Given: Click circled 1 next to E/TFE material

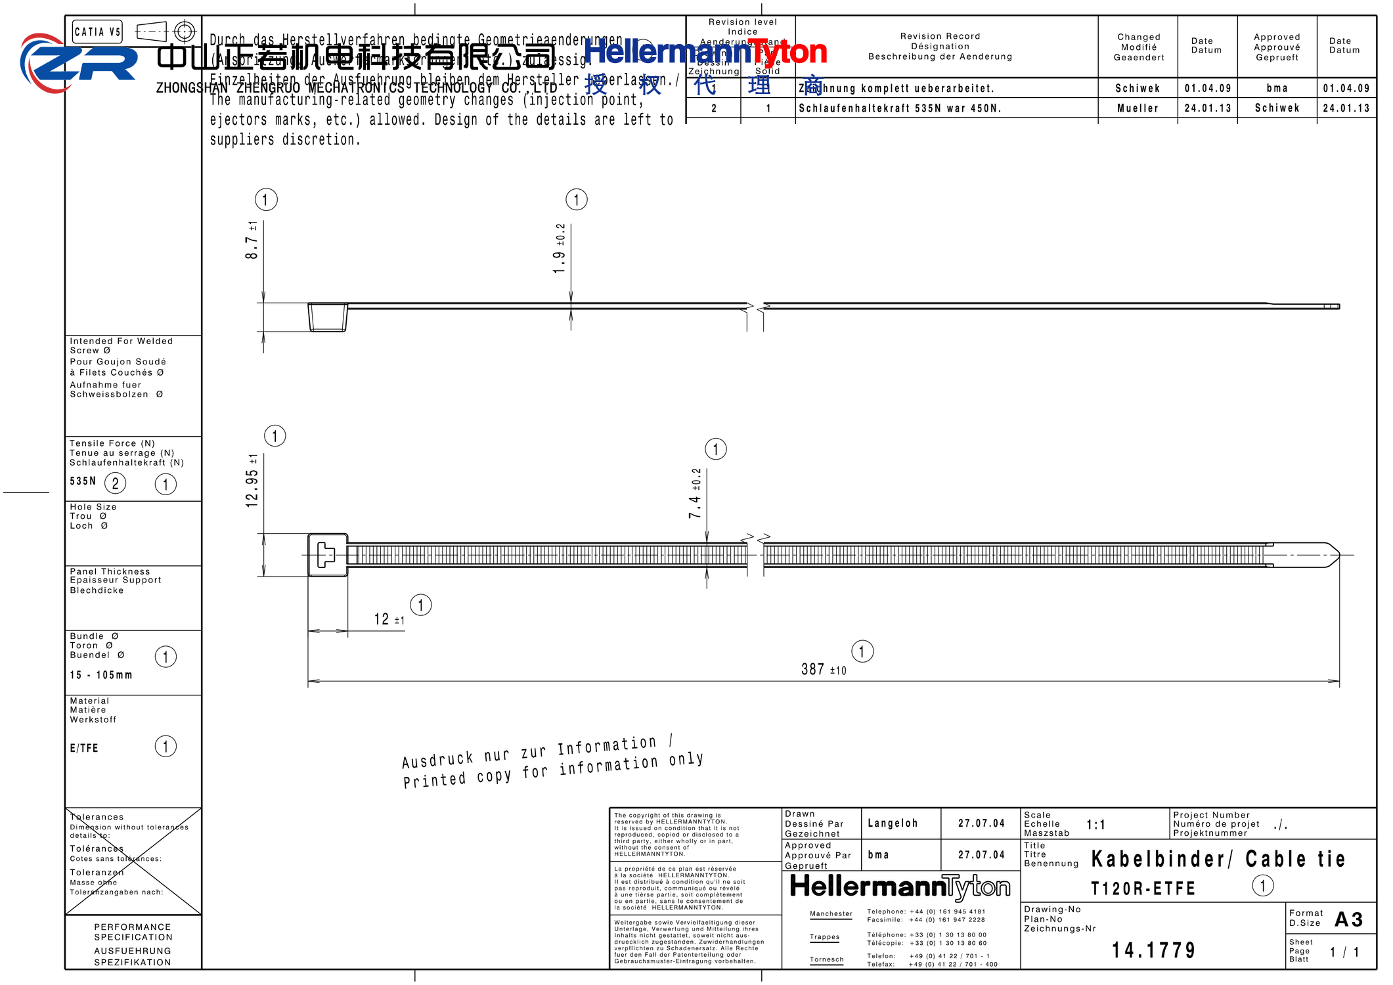Looking at the screenshot, I should tap(166, 746).
